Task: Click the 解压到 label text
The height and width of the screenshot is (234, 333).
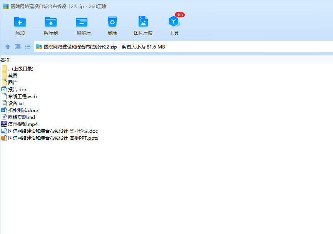Action: tap(51, 33)
